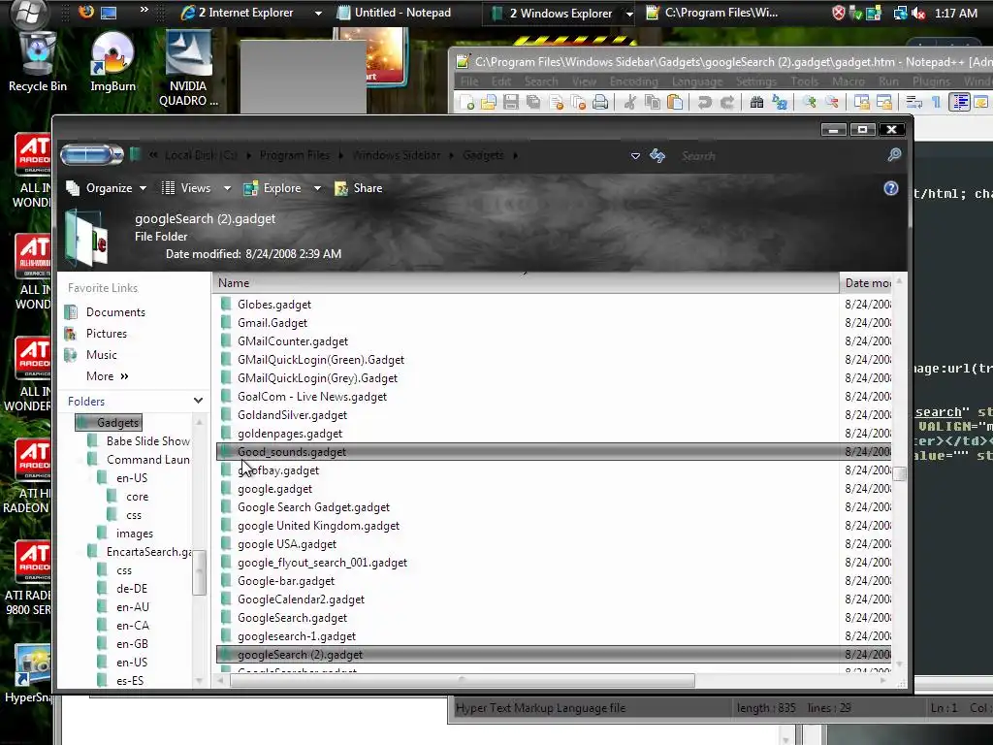
Task: Click Explorer help question mark icon
Action: [x=890, y=188]
